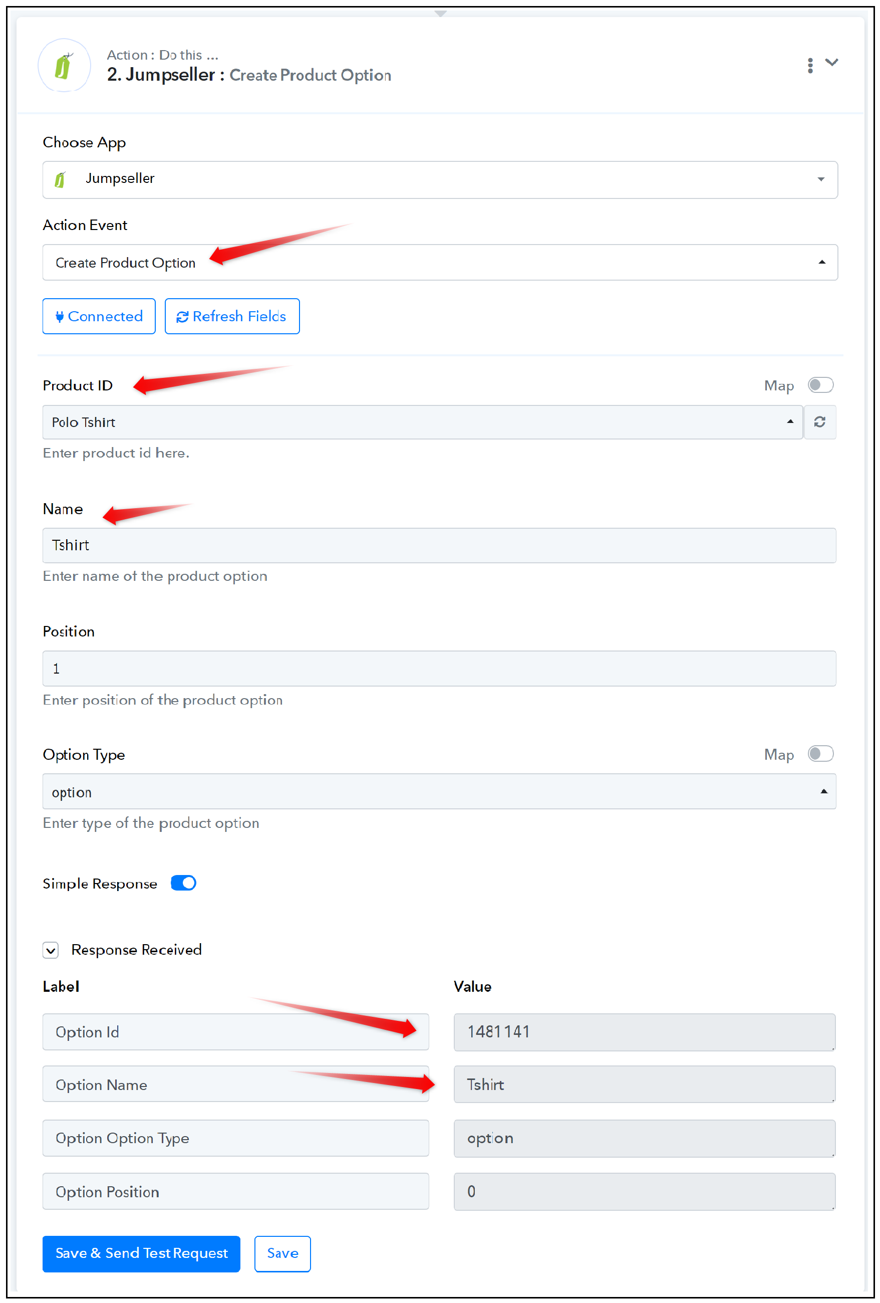880x1303 pixels.
Task: Click the Jumpseller icon inside Choose App field
Action: tap(61, 179)
